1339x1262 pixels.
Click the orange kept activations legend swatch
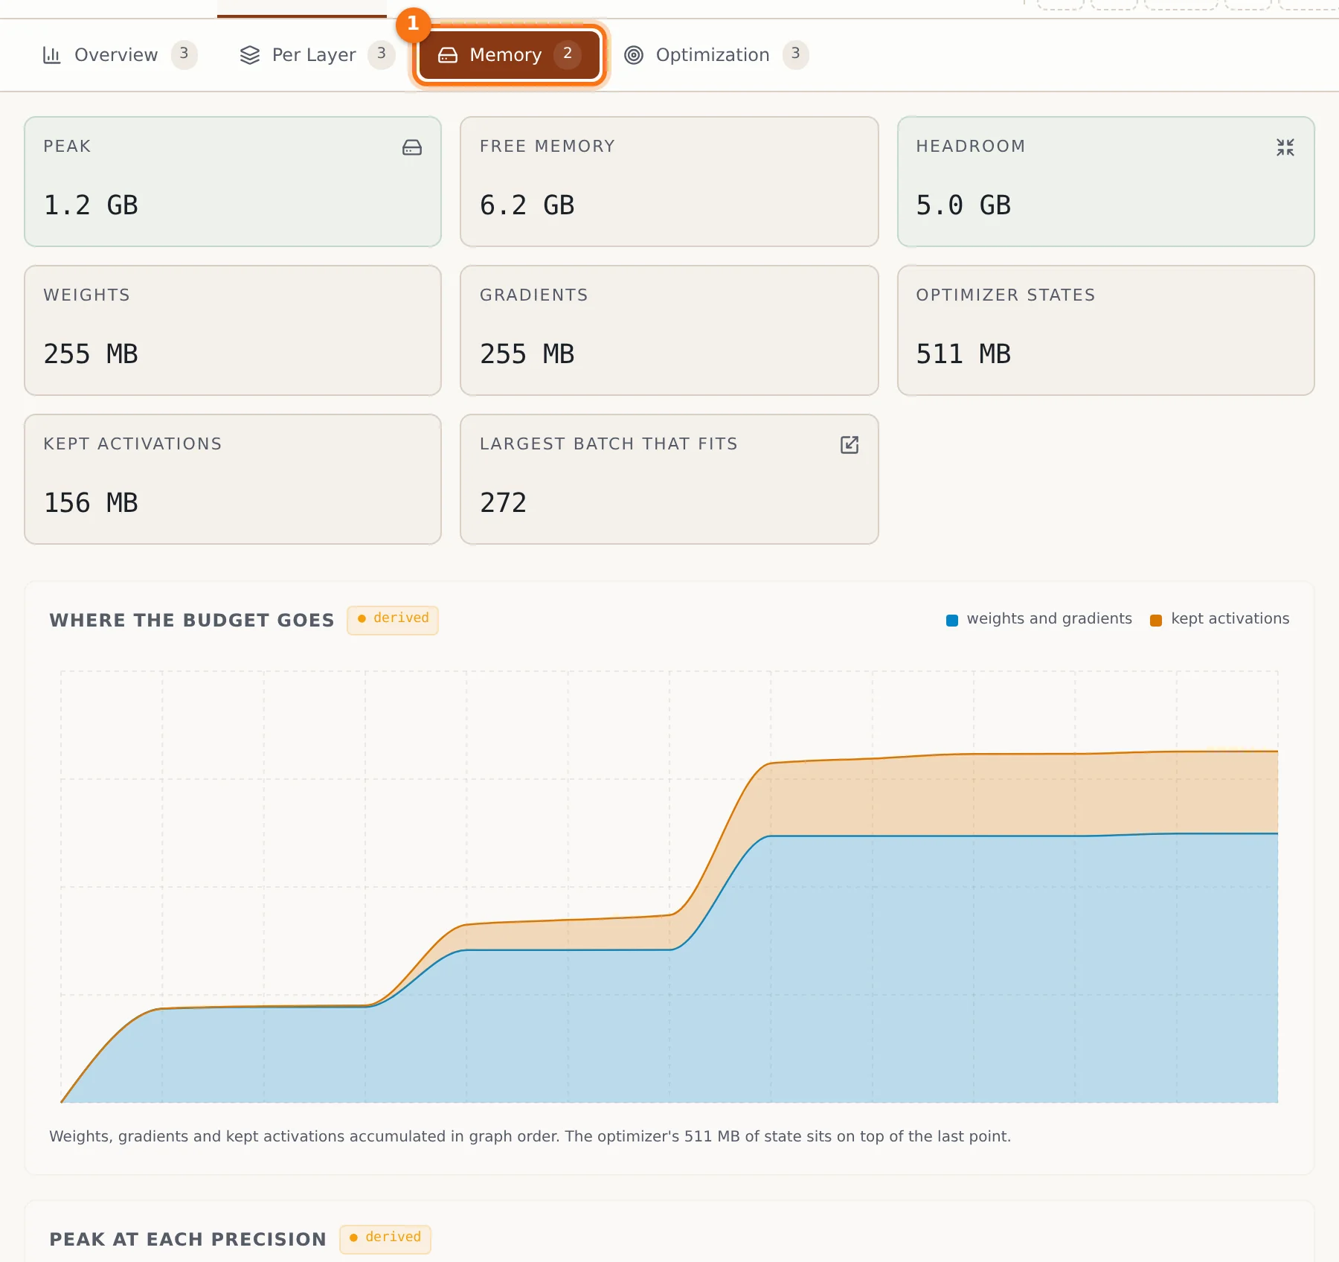pyautogui.click(x=1156, y=621)
